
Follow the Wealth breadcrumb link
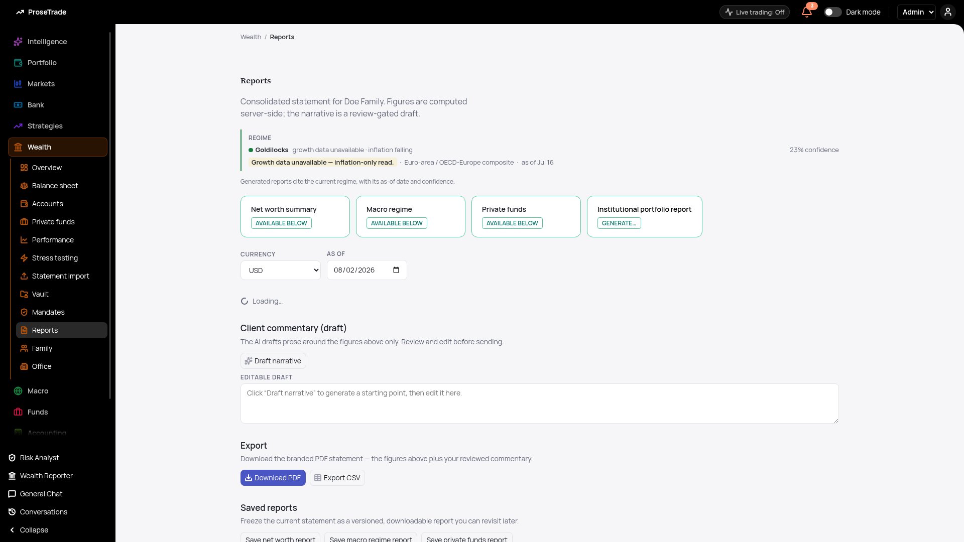click(251, 37)
